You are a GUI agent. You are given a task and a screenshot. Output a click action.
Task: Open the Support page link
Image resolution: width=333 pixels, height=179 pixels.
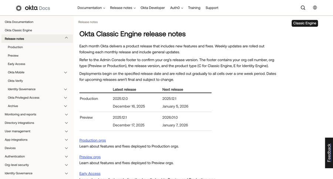212,8
